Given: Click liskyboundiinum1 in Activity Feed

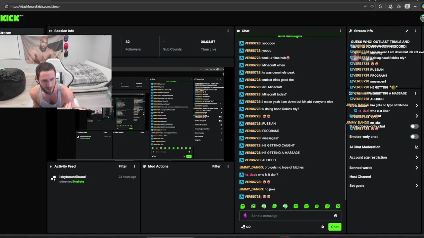Looking at the screenshot, I should pos(72,177).
